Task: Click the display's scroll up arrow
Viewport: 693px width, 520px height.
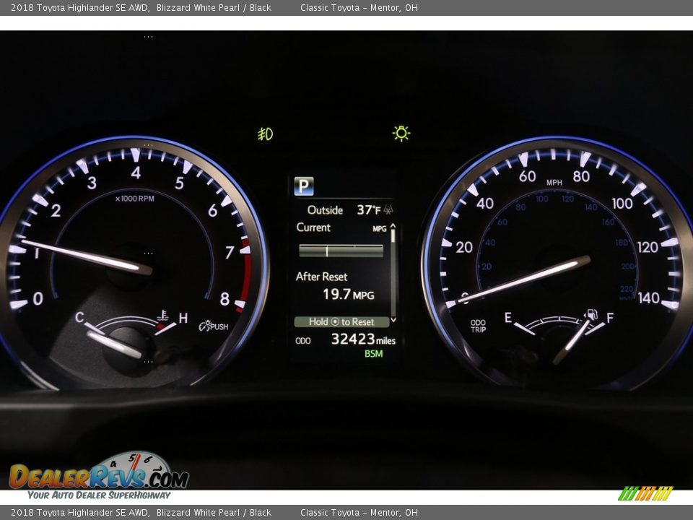Action: 393,226
